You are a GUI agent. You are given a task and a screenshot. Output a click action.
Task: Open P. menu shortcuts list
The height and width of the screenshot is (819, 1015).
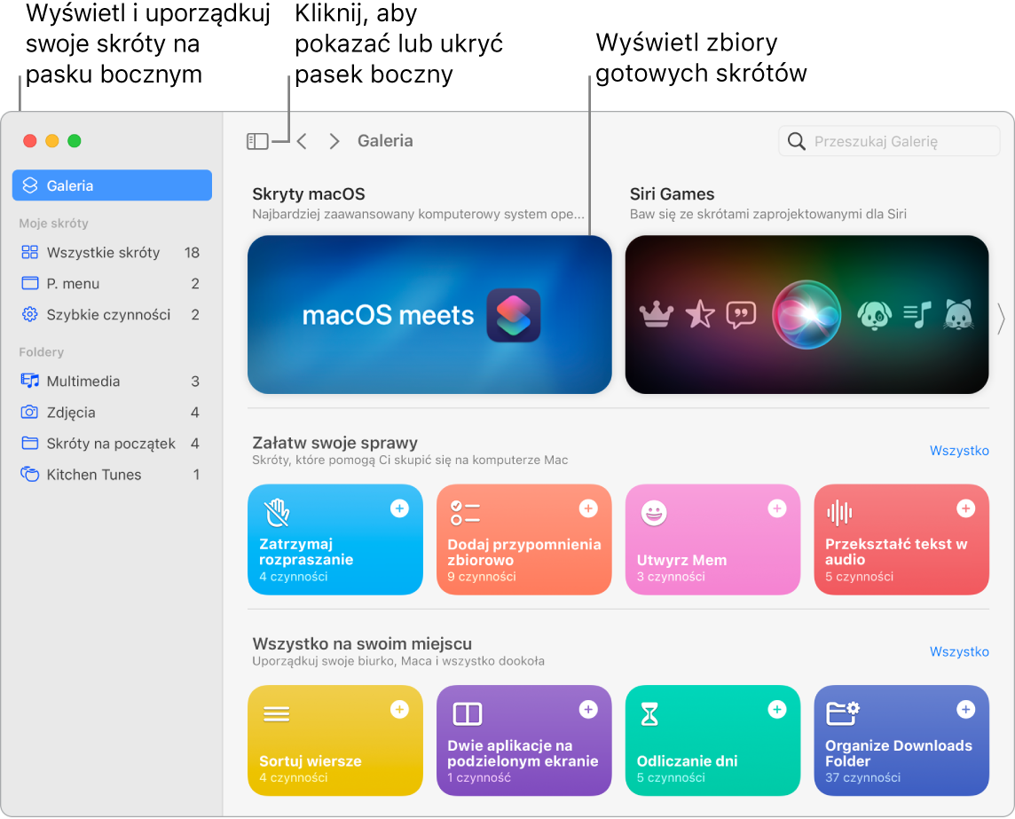pyautogui.click(x=112, y=284)
